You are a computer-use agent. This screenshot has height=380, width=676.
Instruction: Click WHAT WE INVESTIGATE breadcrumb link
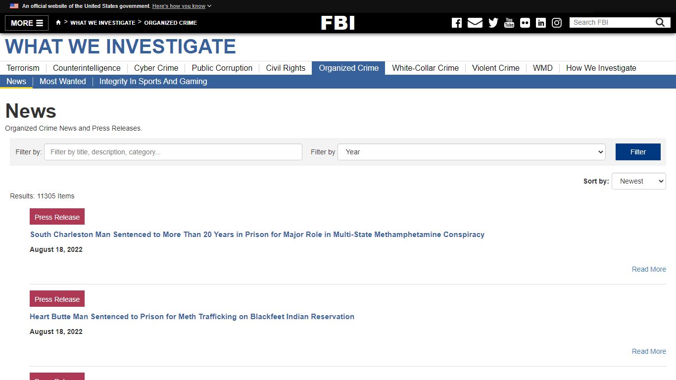click(x=102, y=23)
